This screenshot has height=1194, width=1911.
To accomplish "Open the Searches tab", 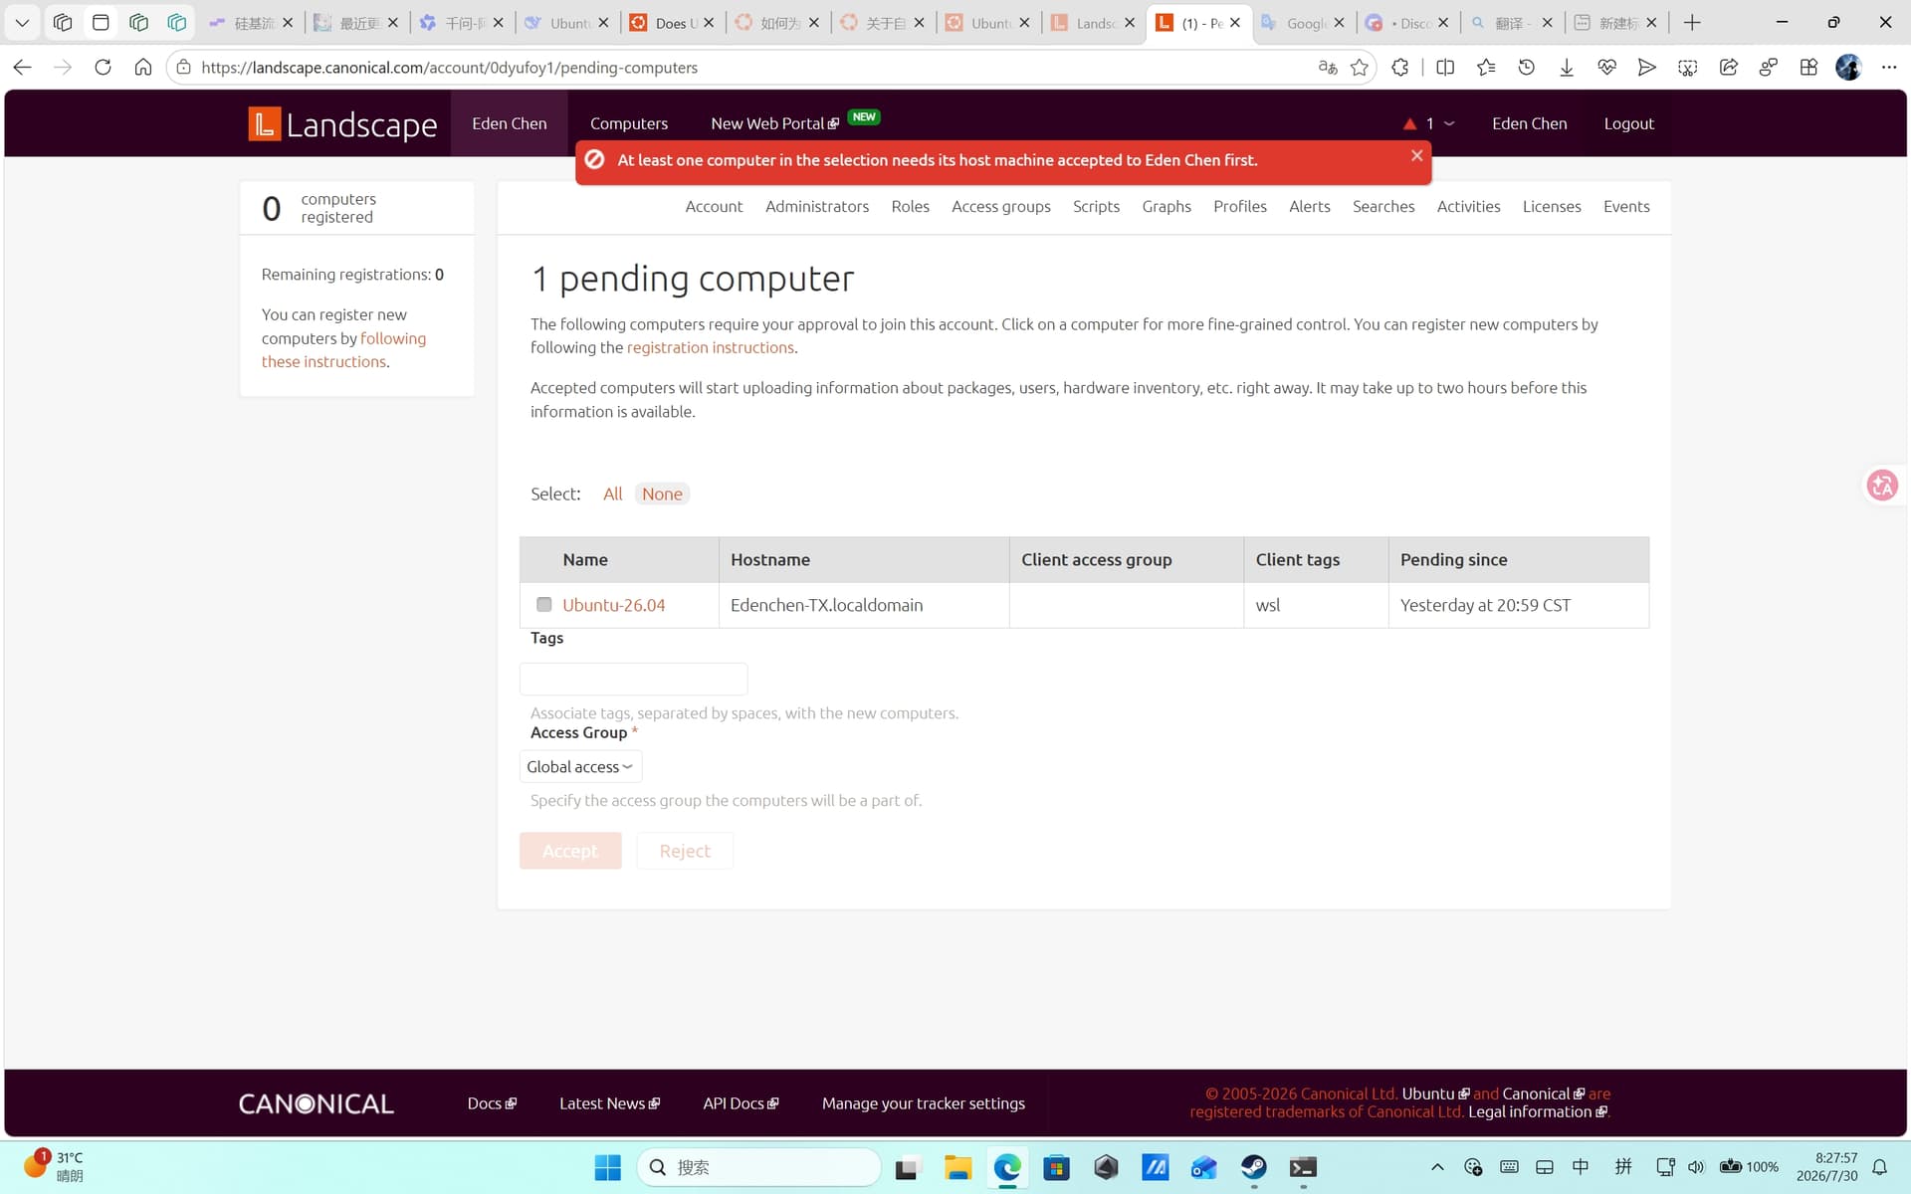I will click(x=1383, y=206).
